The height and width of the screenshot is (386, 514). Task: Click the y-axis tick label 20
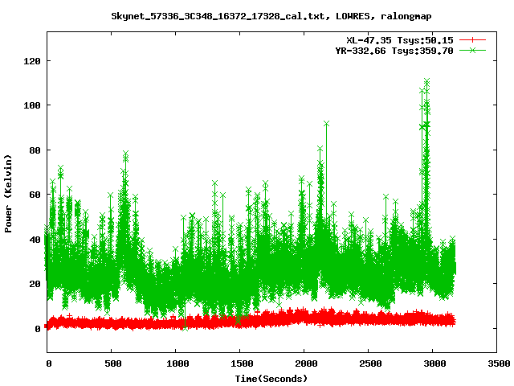(35, 284)
